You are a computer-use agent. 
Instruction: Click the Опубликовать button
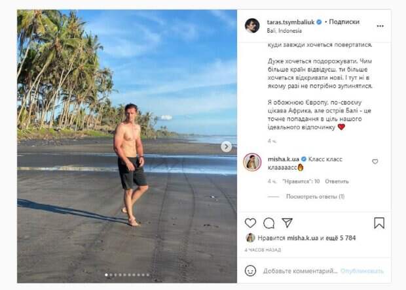(x=362, y=270)
